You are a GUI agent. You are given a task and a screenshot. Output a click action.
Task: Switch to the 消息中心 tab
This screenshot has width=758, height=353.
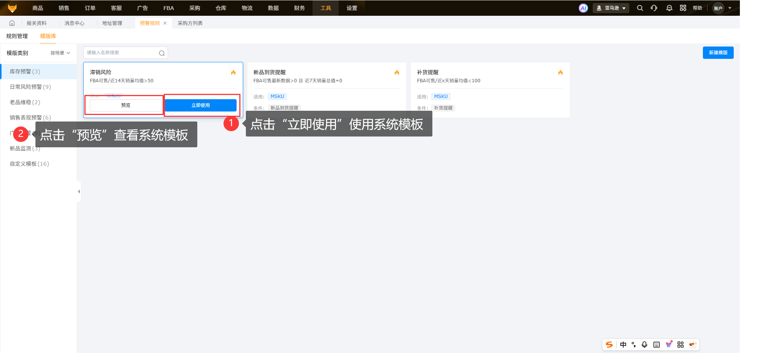pos(74,23)
